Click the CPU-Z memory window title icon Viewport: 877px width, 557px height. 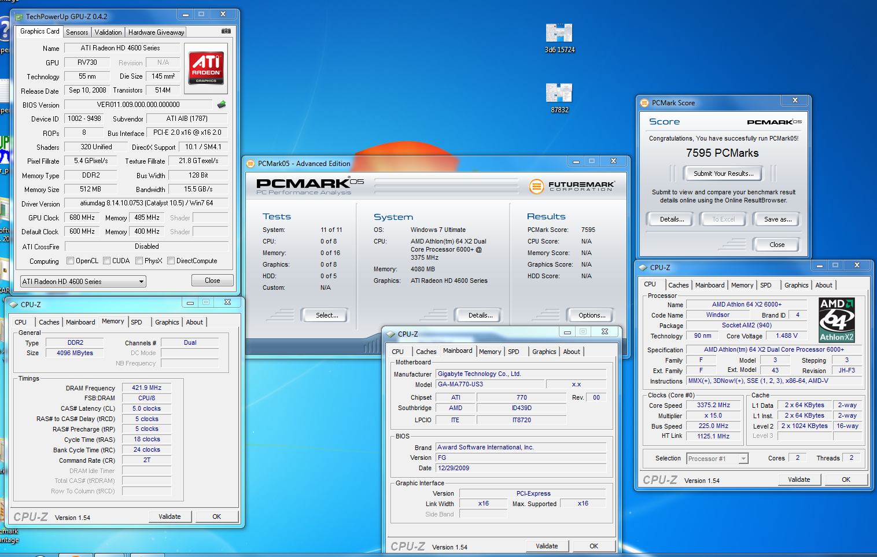(x=14, y=304)
